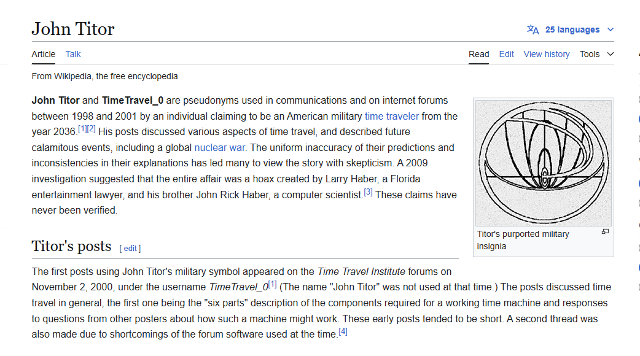Click the 'From Wikipedia, the free encyclopedia' text
640x356 pixels.
[104, 76]
